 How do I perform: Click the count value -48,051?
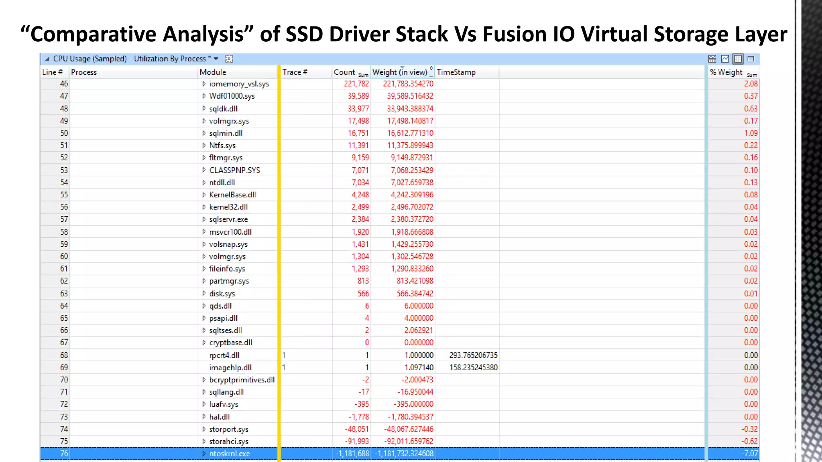pos(357,429)
